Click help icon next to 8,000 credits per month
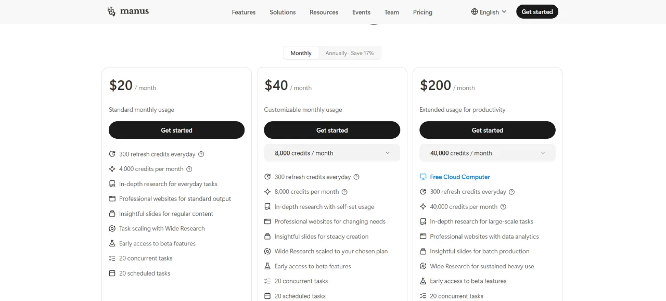The image size is (666, 301). (344, 192)
